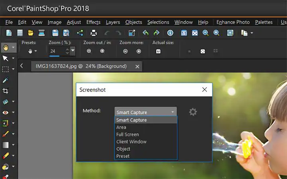Click the blue zoom out magnifier in toolbar
Image resolution: width=287 pixels, height=179 pixels.
(205, 33)
